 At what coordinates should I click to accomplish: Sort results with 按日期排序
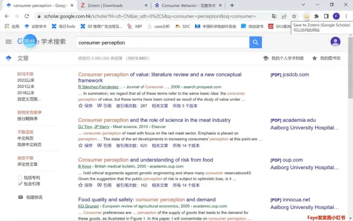pos(27,119)
